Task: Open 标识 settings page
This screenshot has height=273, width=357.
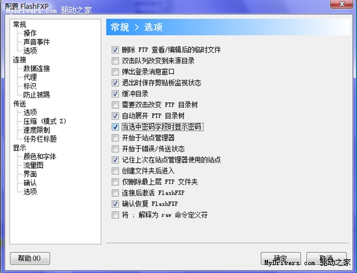Action: point(30,86)
